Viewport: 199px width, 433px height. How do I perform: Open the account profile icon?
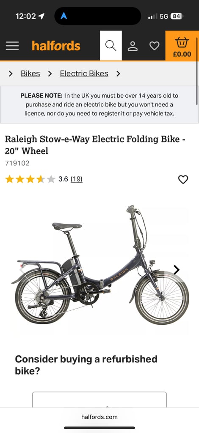133,46
